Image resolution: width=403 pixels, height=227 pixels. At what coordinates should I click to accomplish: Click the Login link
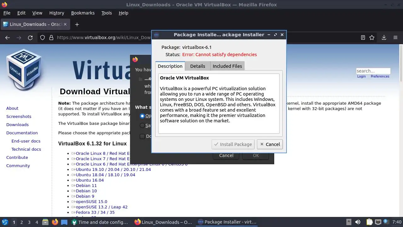click(361, 76)
